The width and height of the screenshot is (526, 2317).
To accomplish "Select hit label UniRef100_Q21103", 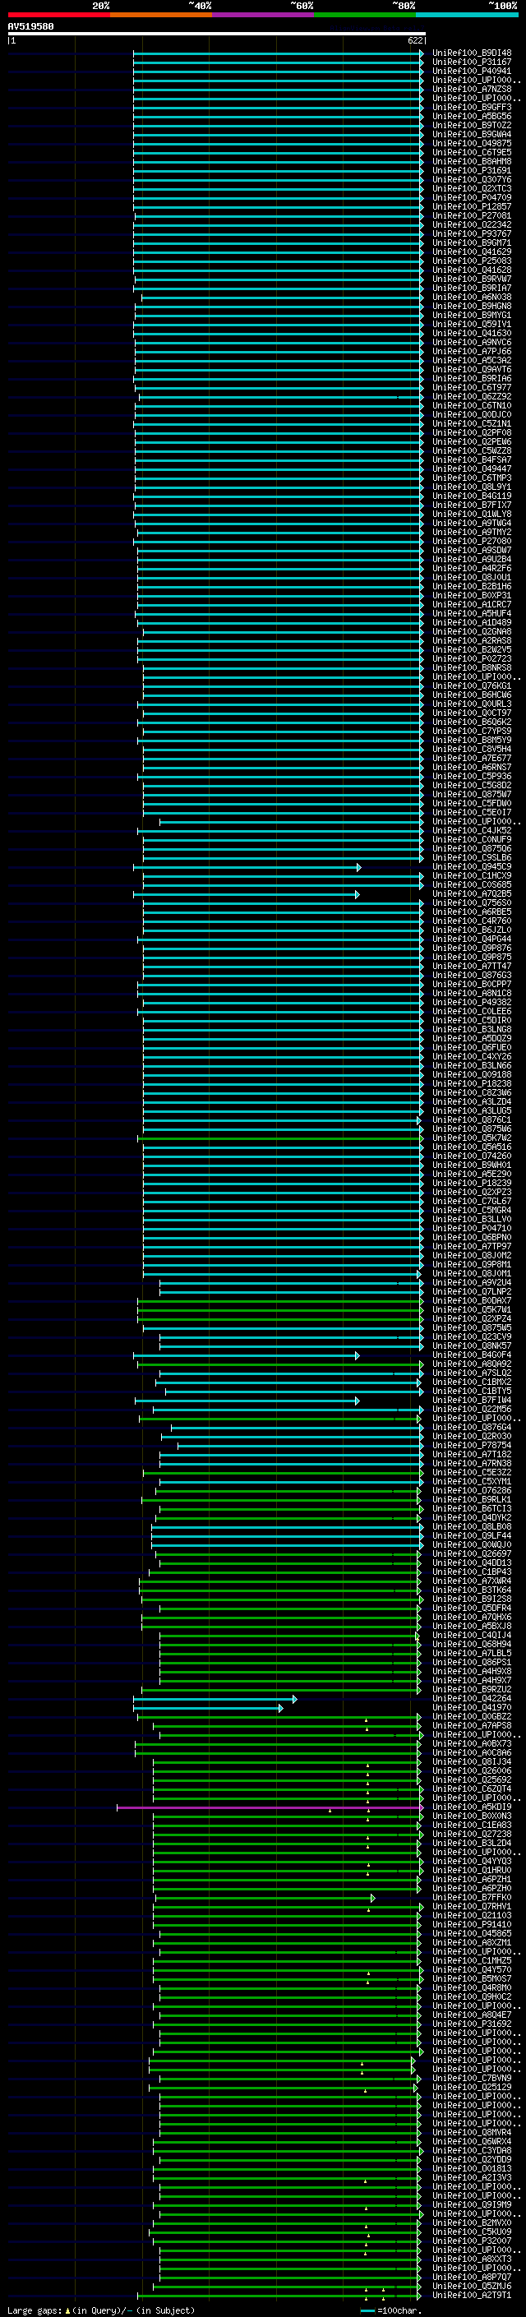I will (x=472, y=1915).
